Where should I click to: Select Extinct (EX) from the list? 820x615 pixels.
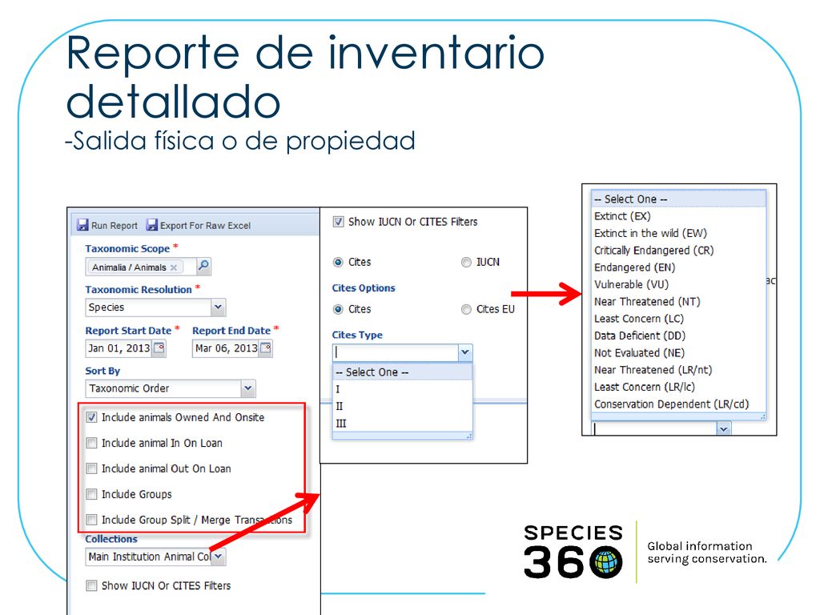tap(679, 216)
